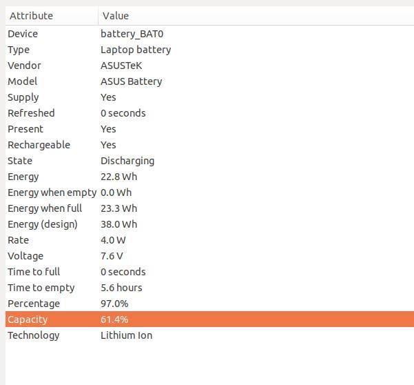Select the Type row showing Laptop battery

[209, 50]
